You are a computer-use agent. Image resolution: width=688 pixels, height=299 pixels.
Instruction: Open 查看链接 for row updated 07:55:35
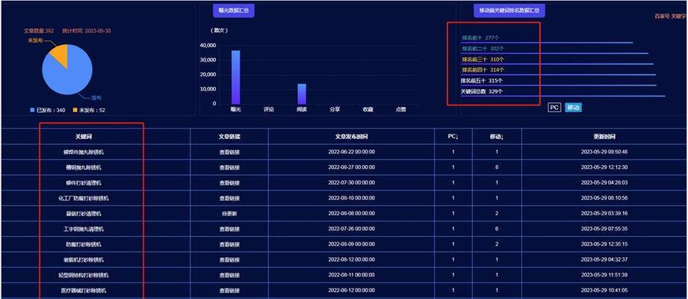point(229,229)
